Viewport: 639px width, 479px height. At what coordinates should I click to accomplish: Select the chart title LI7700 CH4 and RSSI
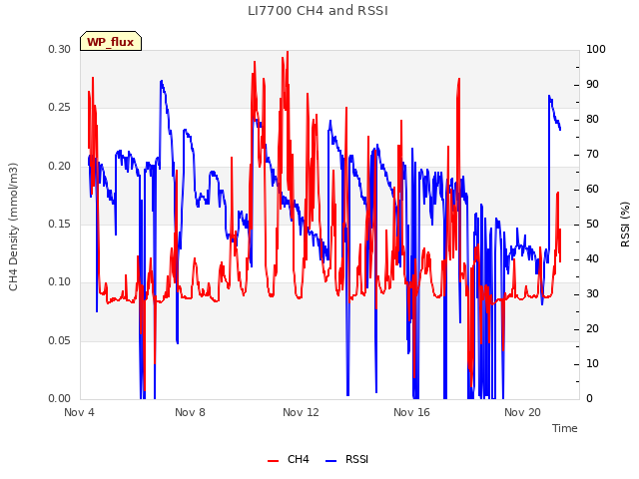pos(318,11)
